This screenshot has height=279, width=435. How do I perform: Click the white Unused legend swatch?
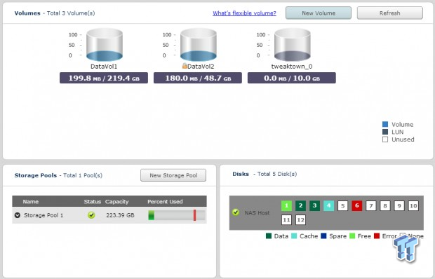(x=385, y=139)
